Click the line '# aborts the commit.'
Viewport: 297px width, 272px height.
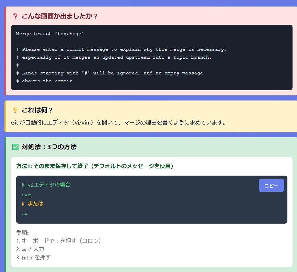(x=45, y=81)
